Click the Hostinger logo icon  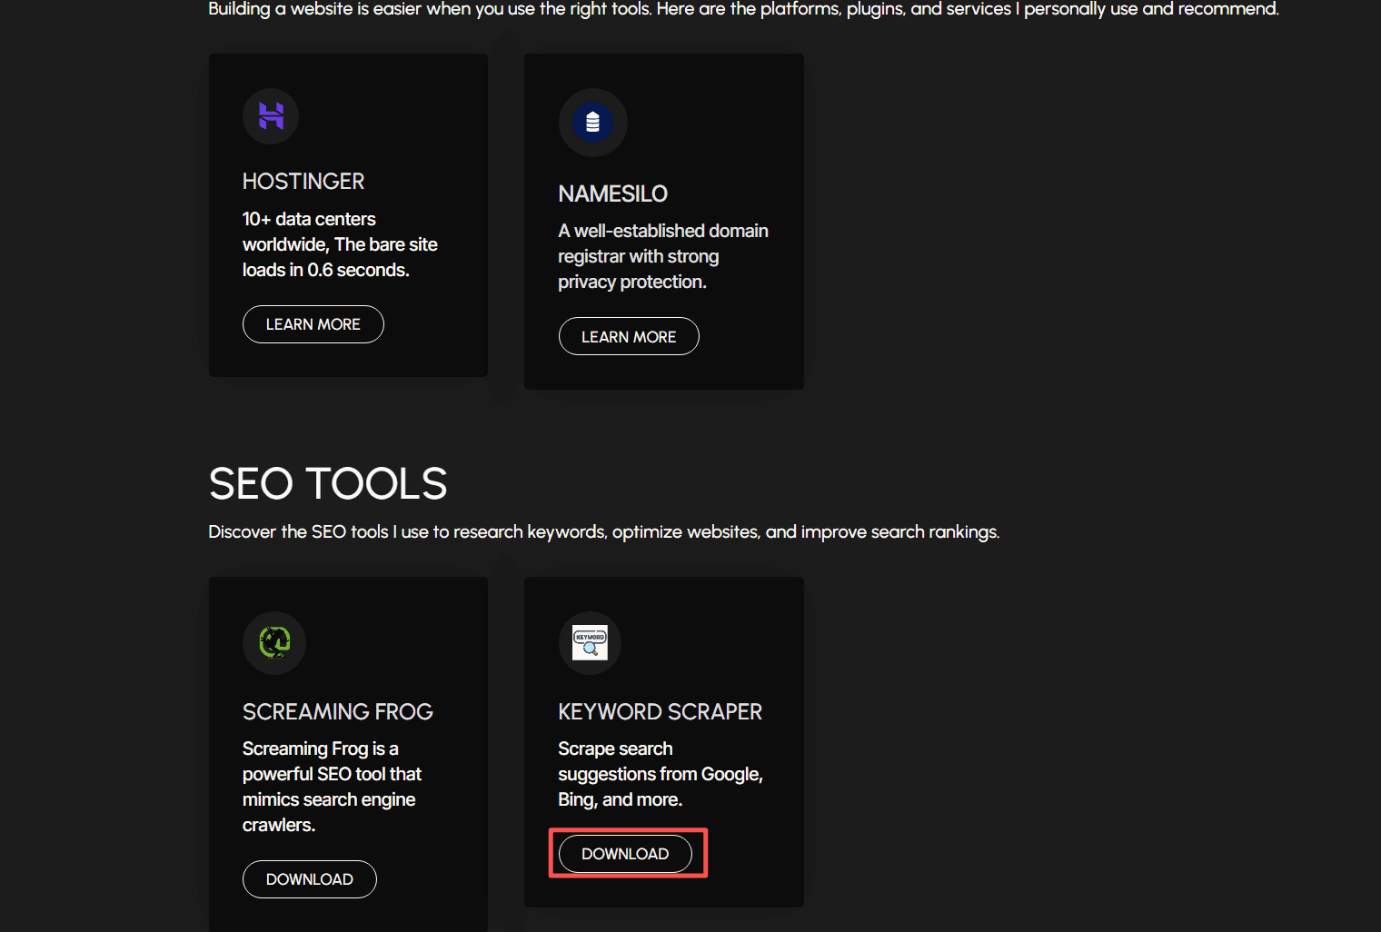271,116
